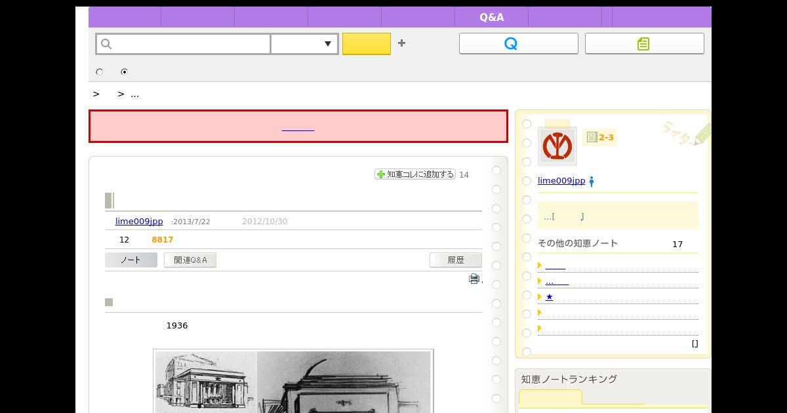Click the 2-3 grade badge icon

[x=600, y=137]
